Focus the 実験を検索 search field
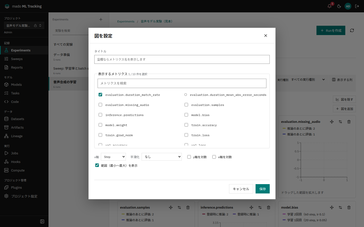 click(71, 31)
